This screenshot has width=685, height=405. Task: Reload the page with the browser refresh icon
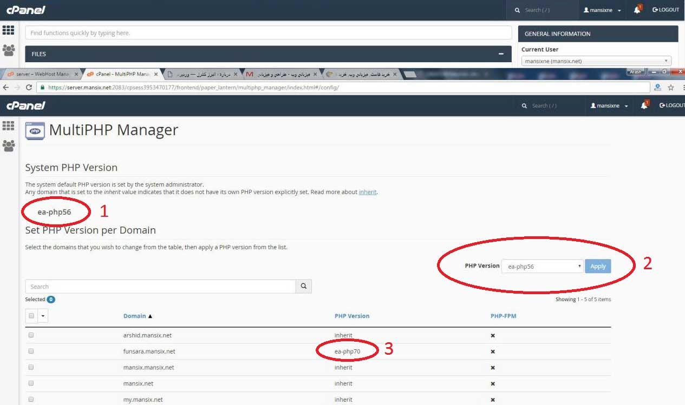coord(29,87)
